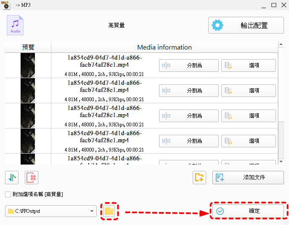The image size is (289, 225).
Task: Click first file name 1a854ed9...mp4
Action: point(104,61)
